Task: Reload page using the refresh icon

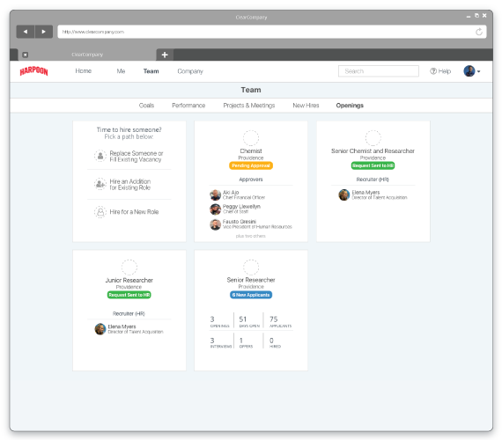Action: click(x=478, y=32)
